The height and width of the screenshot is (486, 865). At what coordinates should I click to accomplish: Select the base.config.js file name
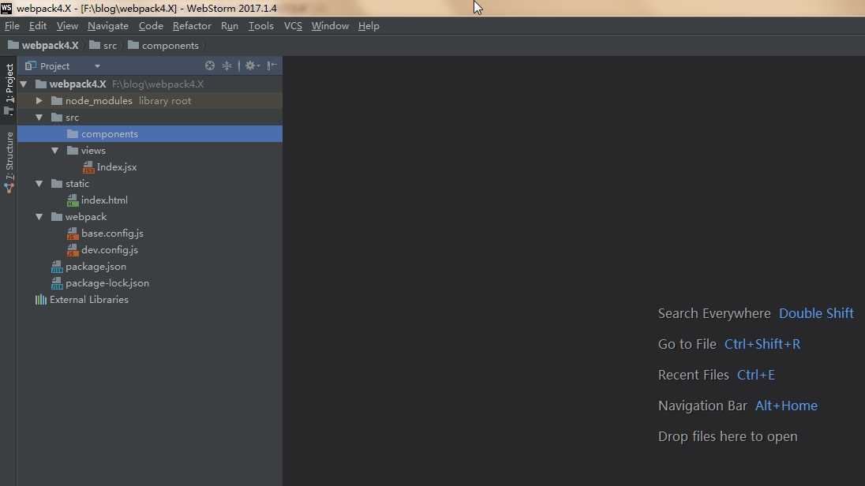(113, 234)
